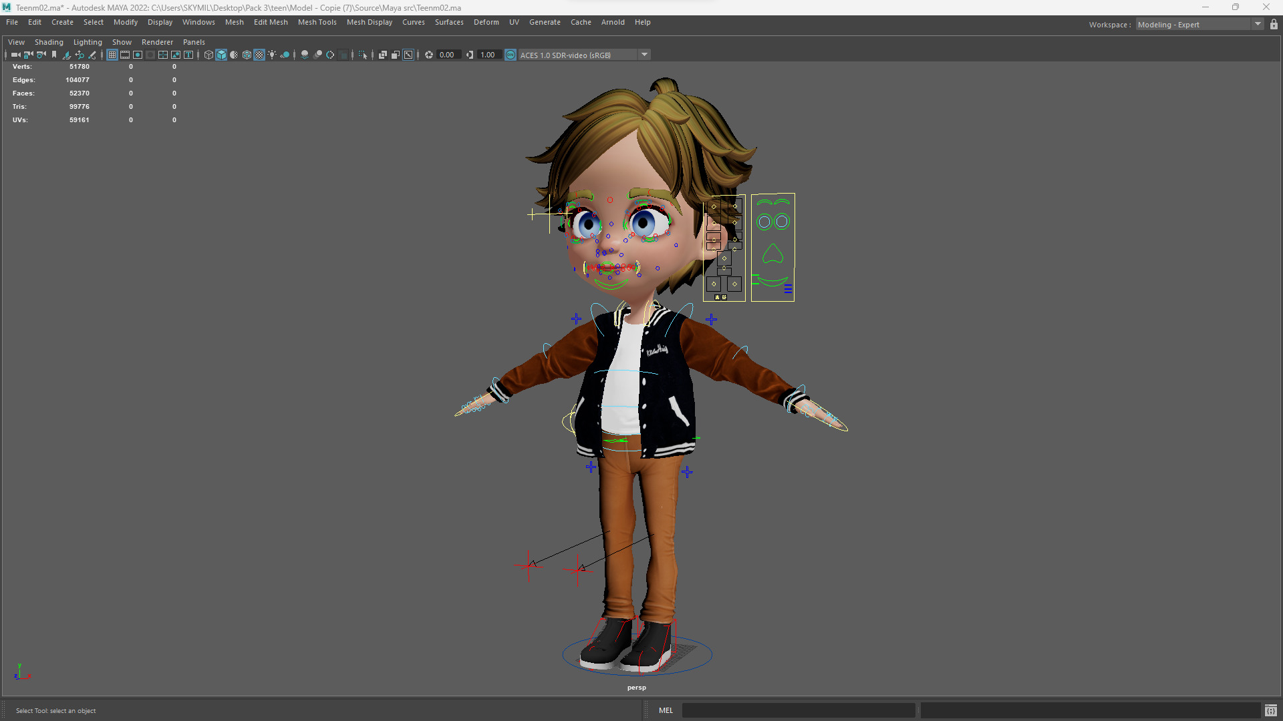Click the XRay Active Components icon

tap(396, 55)
